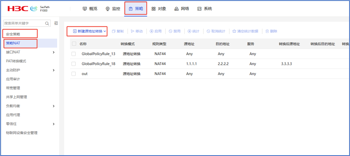Image resolution: width=350 pixels, height=156 pixels.
Task: Click the 转换后目的地址 column header
Action: click(x=323, y=44)
